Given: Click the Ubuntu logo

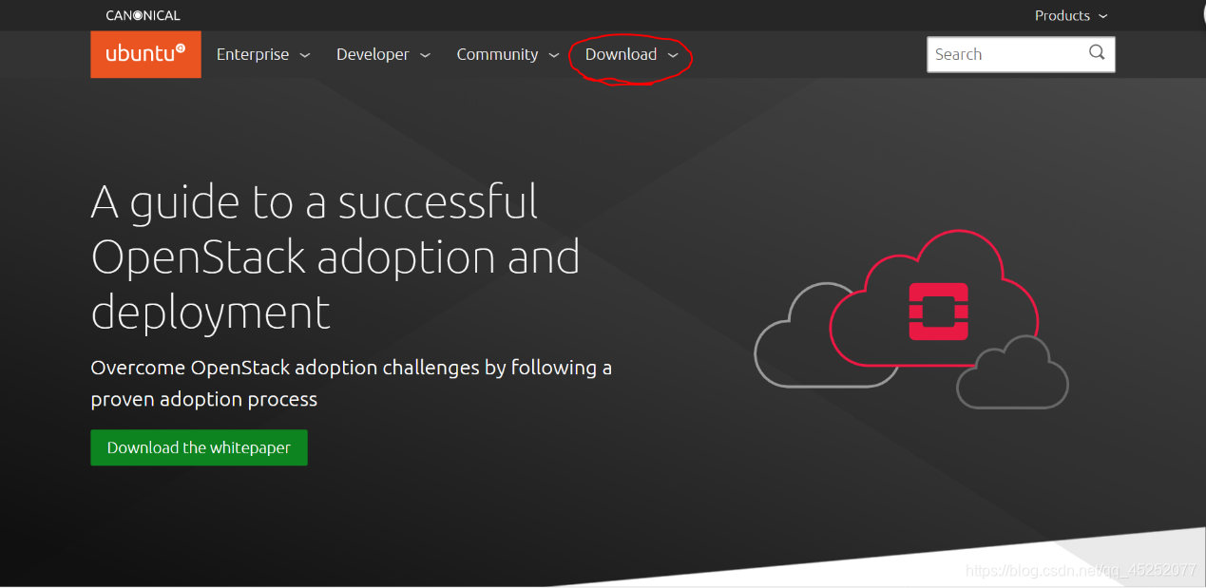Looking at the screenshot, I should [145, 54].
